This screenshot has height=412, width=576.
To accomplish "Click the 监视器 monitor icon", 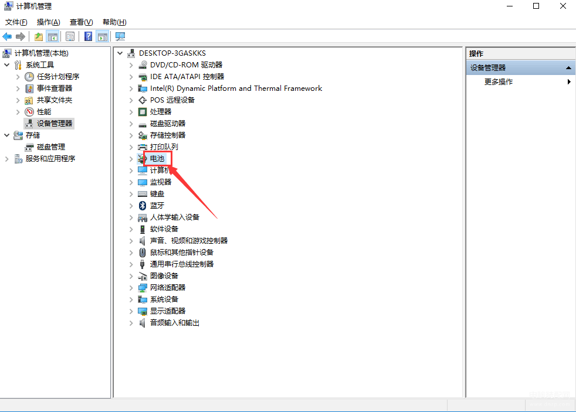I will [x=143, y=182].
